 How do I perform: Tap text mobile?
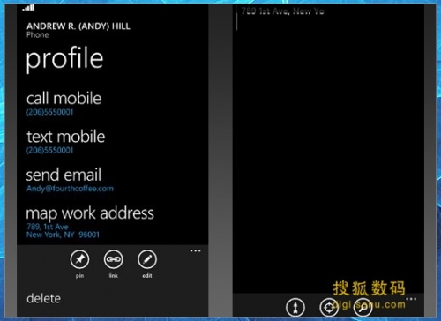66,137
